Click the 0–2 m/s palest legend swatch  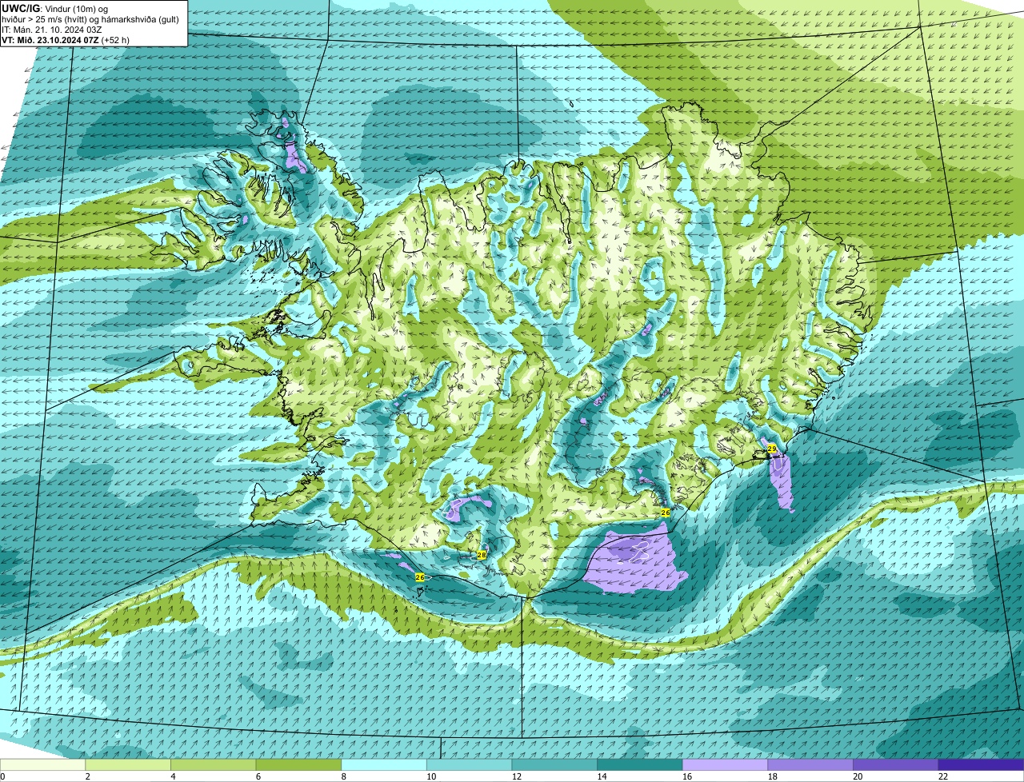[42, 764]
